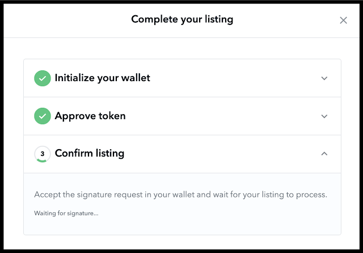Select the Approve token step heading

coord(90,116)
